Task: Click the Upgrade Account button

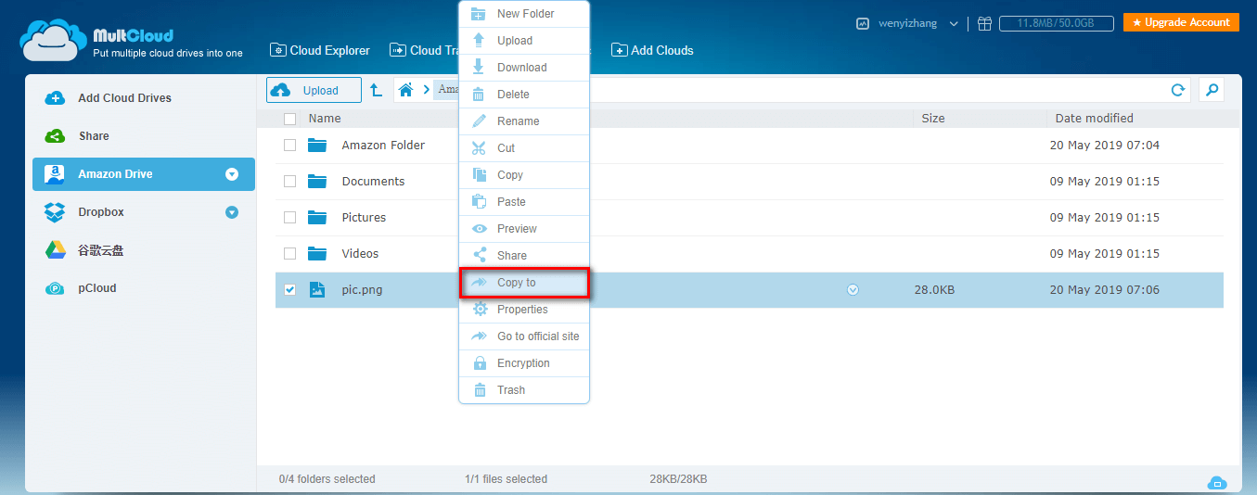Action: [x=1181, y=22]
